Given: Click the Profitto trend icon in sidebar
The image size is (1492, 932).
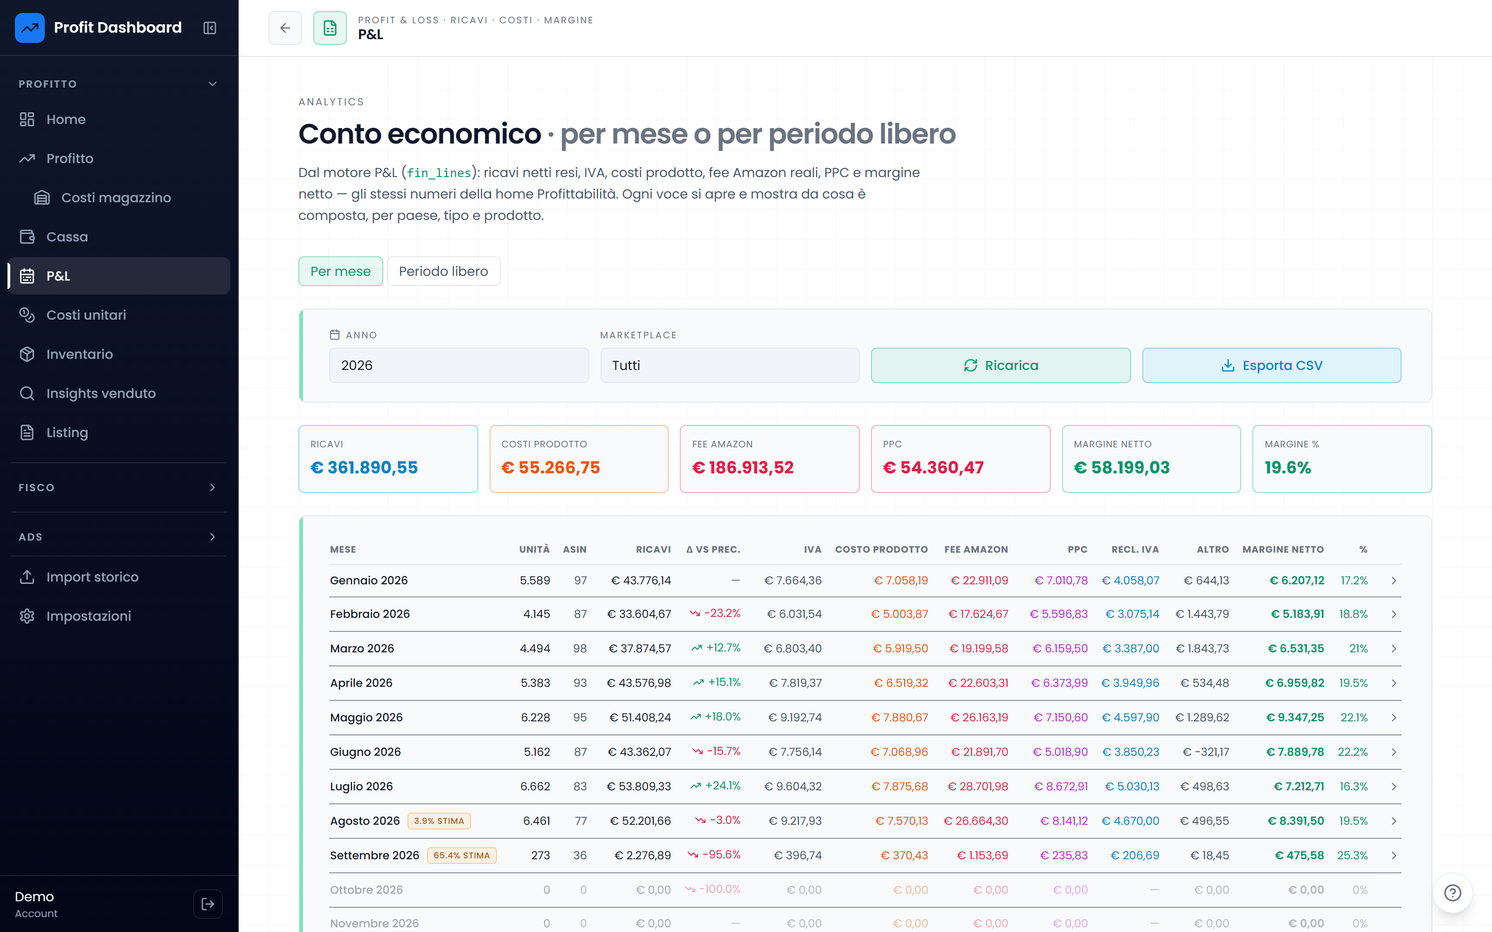Looking at the screenshot, I should point(27,158).
